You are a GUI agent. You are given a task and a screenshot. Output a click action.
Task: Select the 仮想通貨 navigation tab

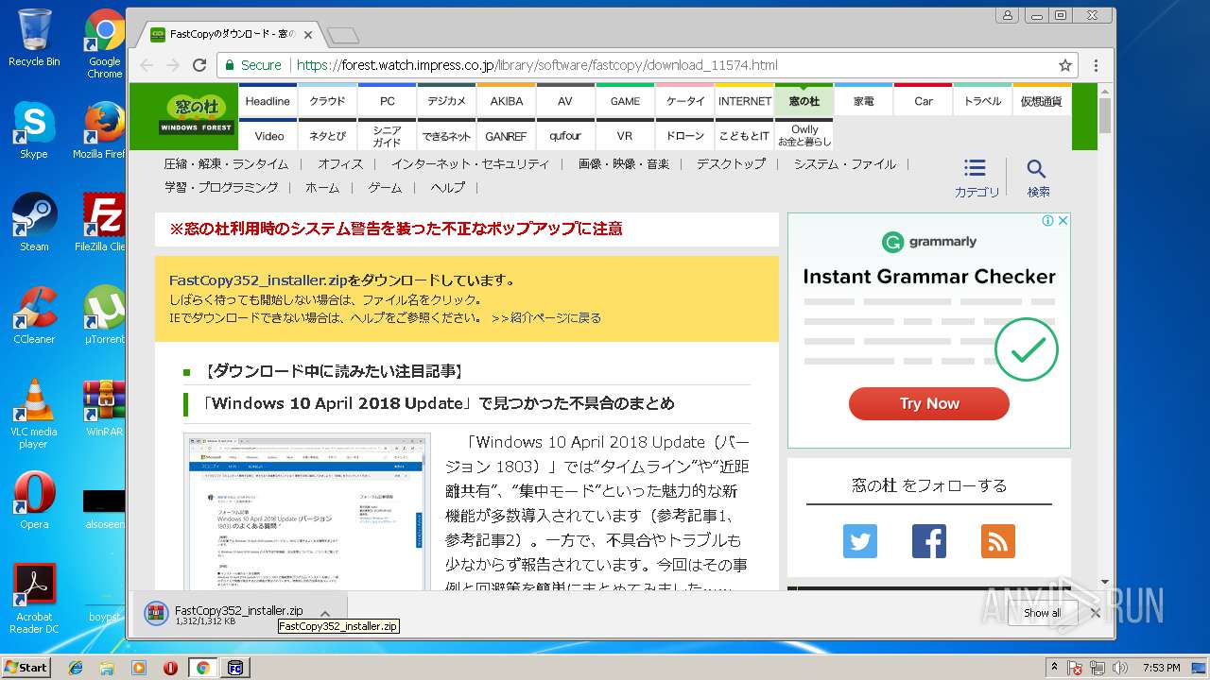1042,101
